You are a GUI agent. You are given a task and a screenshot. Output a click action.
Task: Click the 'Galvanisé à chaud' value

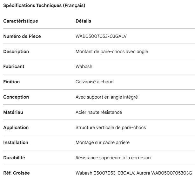(95, 82)
